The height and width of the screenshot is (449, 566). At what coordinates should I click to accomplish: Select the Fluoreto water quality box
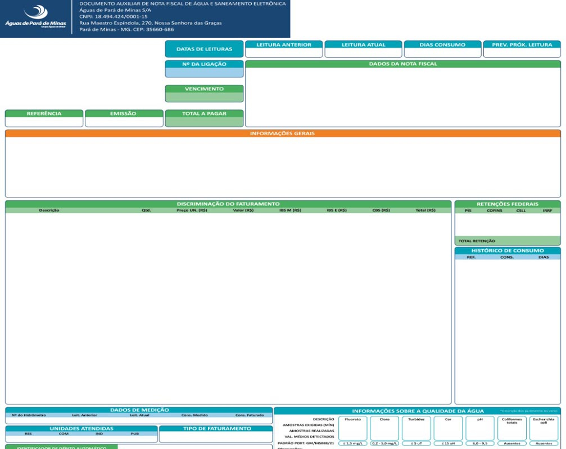352,429
